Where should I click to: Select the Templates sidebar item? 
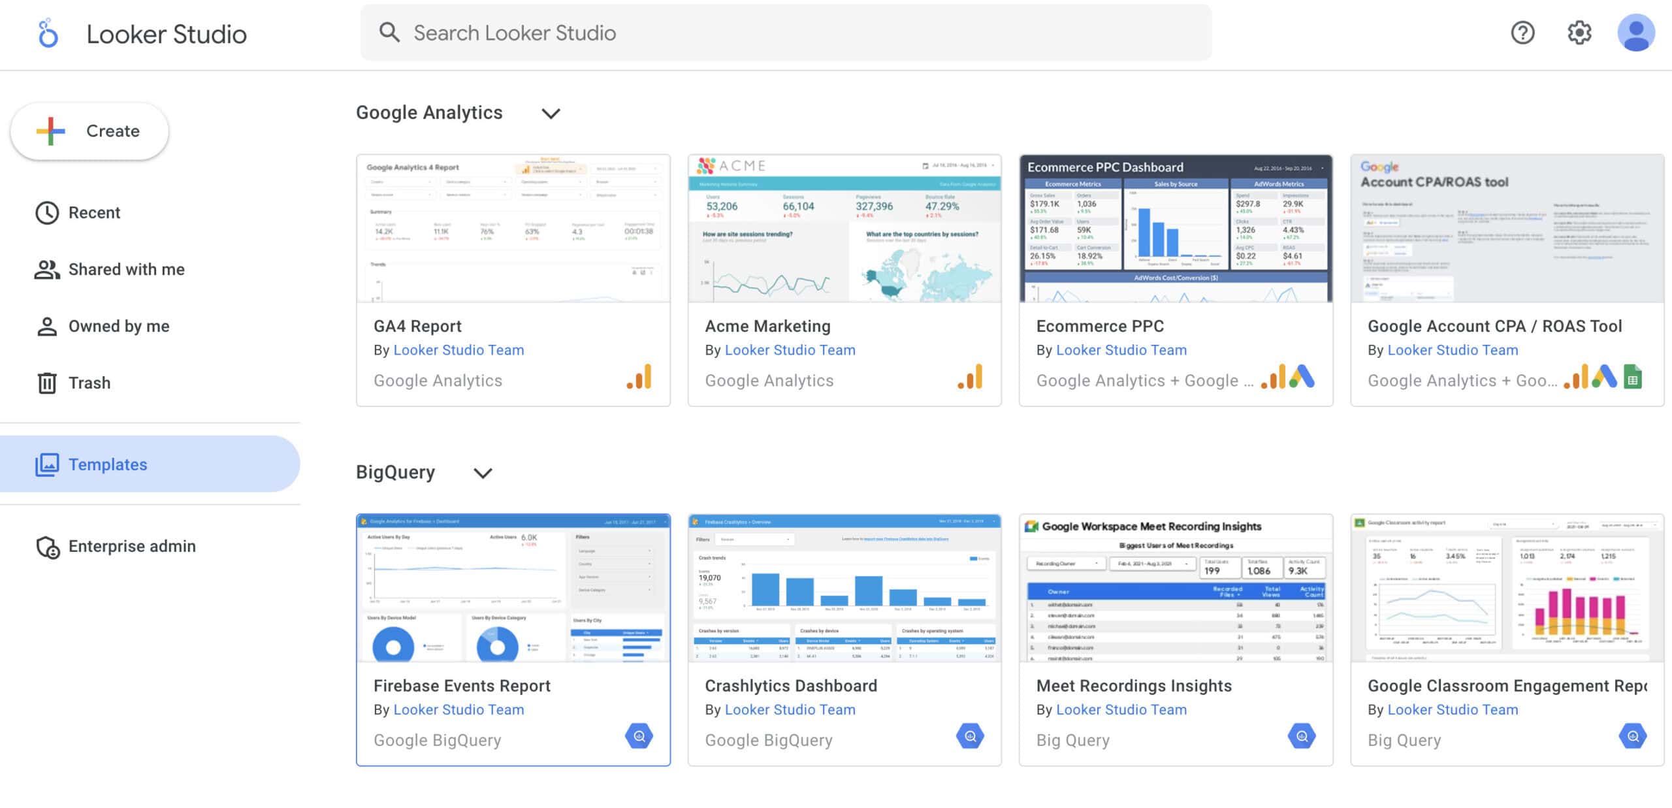point(150,464)
